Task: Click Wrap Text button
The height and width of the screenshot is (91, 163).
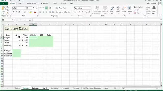Action: click(x=61, y=8)
